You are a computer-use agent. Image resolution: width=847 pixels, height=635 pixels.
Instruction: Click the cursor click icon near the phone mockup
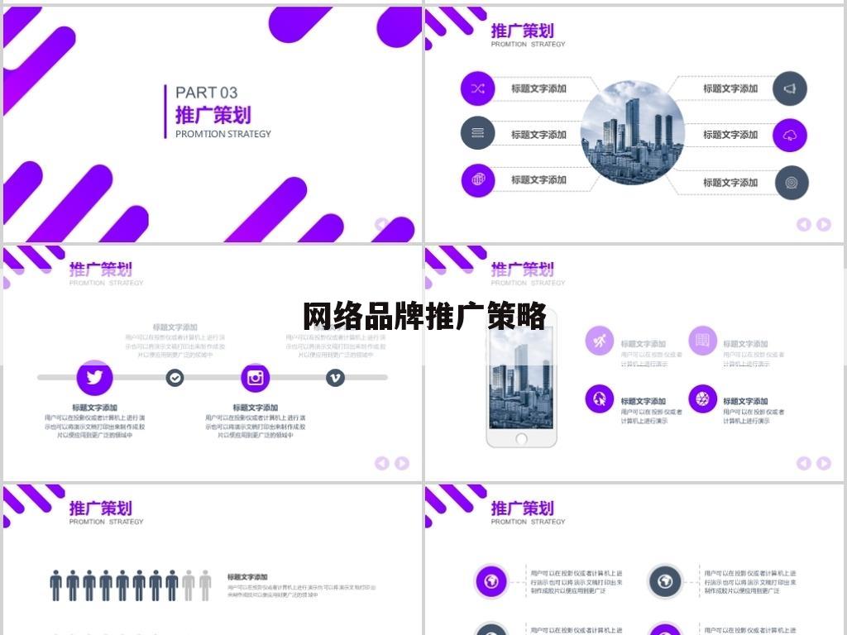(x=599, y=399)
